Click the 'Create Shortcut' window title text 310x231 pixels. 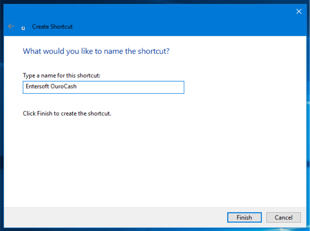coord(52,26)
